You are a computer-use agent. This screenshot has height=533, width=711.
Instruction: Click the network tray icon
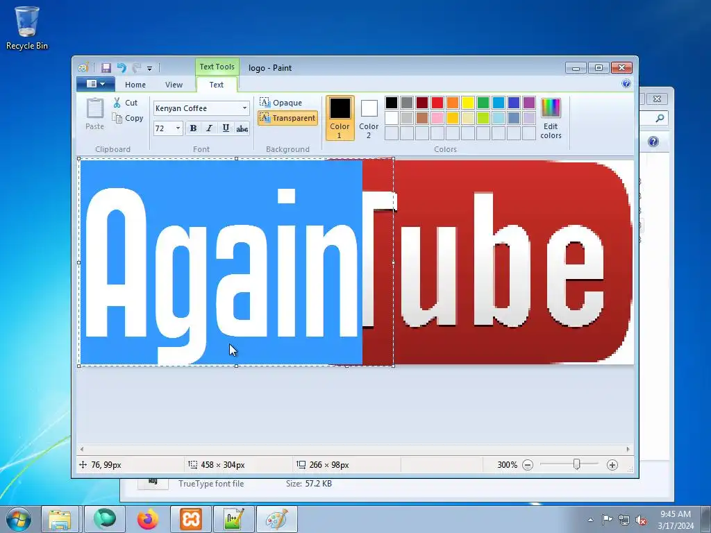click(x=624, y=521)
